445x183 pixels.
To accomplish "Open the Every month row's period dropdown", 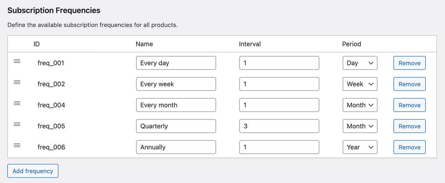I will coord(360,105).
